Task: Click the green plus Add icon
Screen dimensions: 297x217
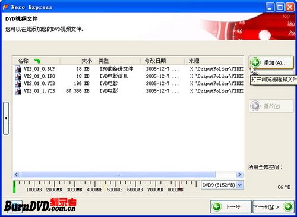Action: point(255,62)
